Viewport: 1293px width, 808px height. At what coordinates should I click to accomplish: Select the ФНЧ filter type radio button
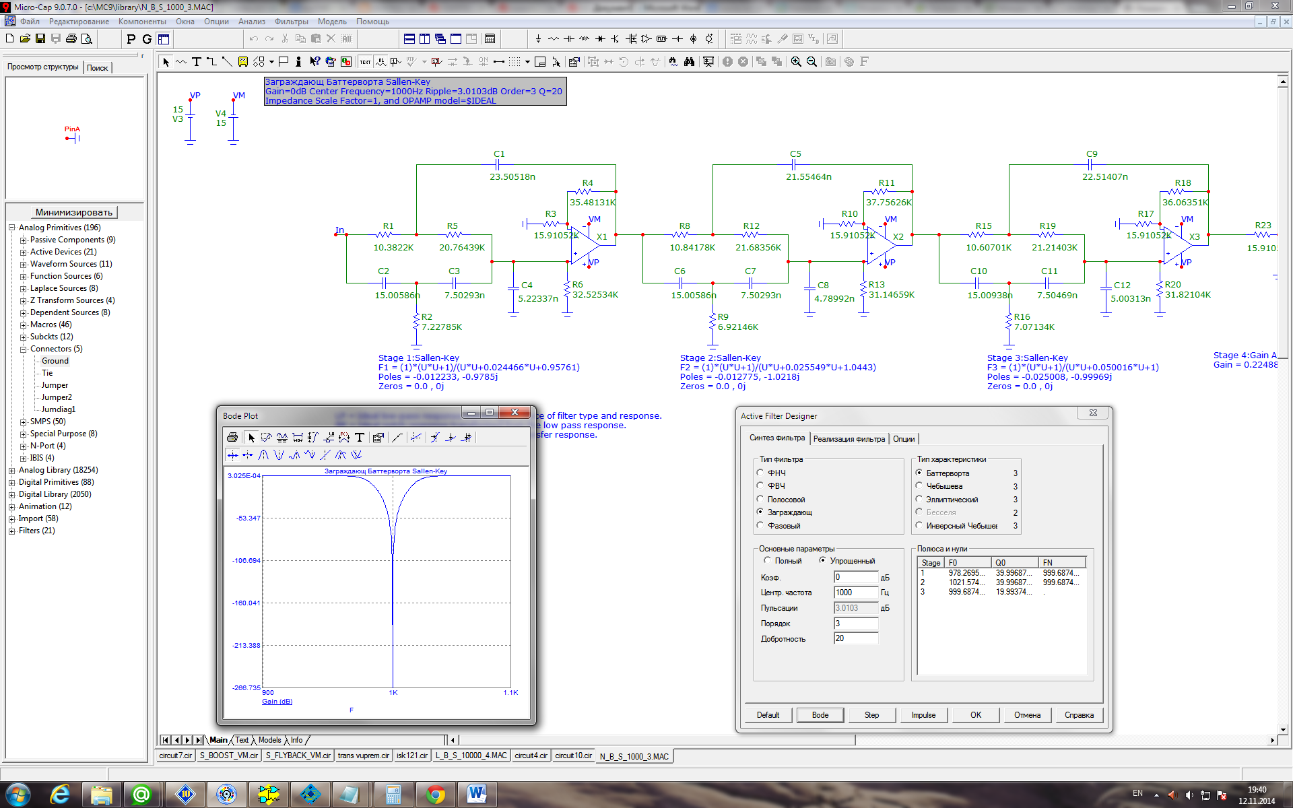pos(760,473)
